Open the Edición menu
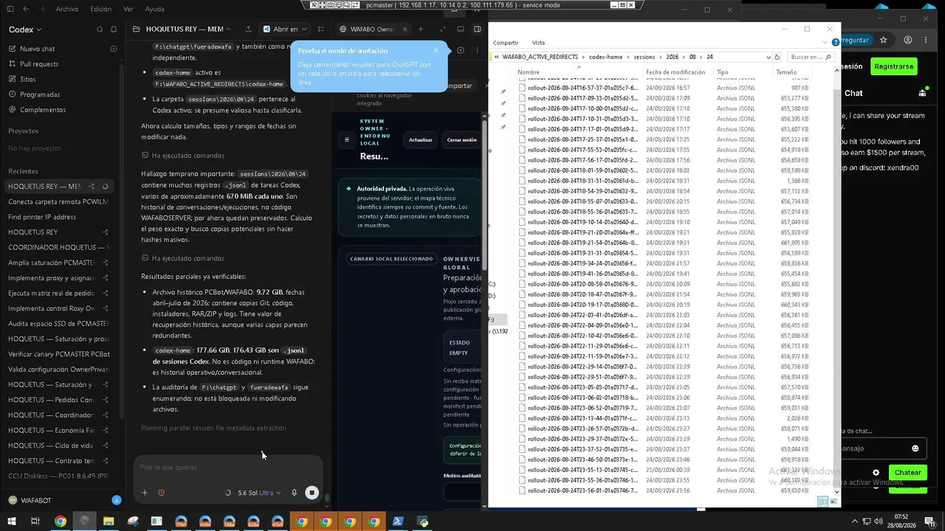 coord(101,9)
